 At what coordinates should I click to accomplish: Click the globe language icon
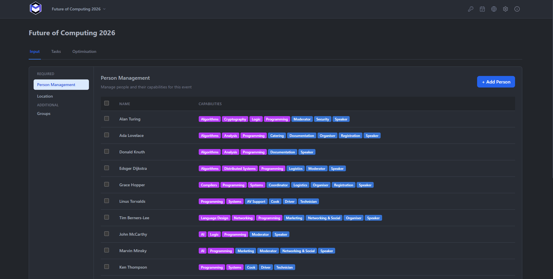[494, 9]
